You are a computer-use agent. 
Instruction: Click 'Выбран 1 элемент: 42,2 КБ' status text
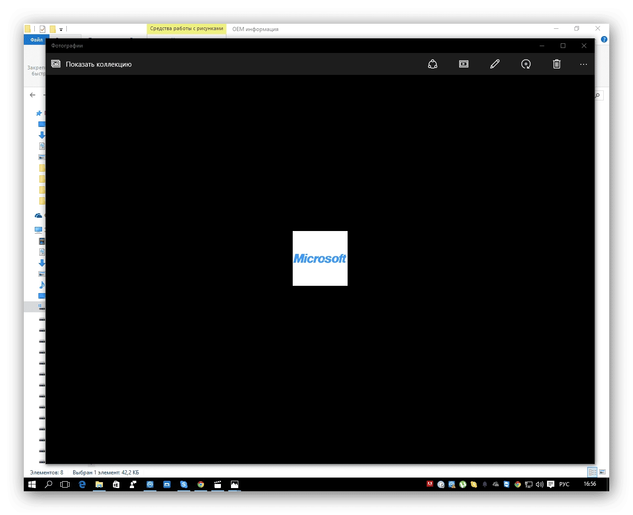coord(106,473)
